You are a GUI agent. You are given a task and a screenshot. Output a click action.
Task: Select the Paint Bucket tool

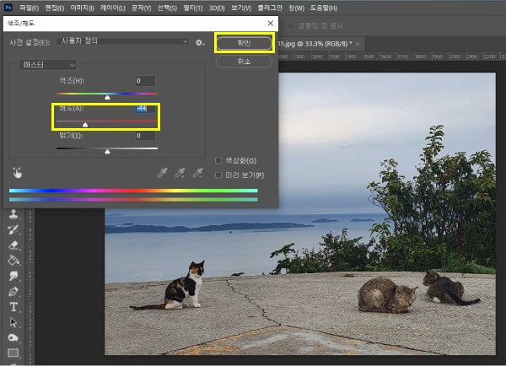tap(13, 260)
